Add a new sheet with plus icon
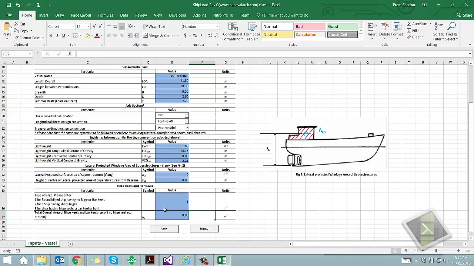Image resolution: width=474 pixels, height=266 pixels. (70, 244)
